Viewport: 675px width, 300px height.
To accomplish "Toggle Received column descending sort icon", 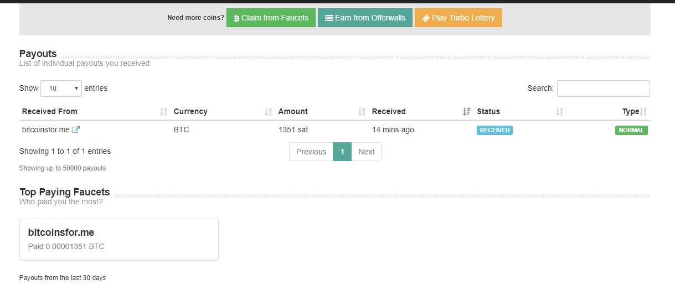I will coord(466,112).
